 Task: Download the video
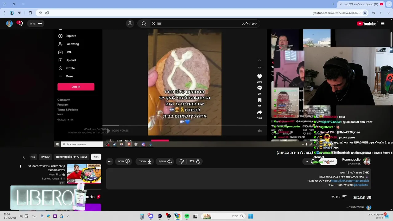[145, 161]
